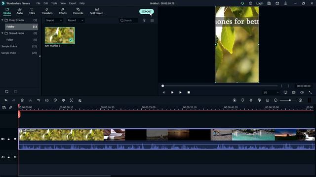Zoom out the timeline with minus icon
316x177 pixels.
tap(276, 100)
